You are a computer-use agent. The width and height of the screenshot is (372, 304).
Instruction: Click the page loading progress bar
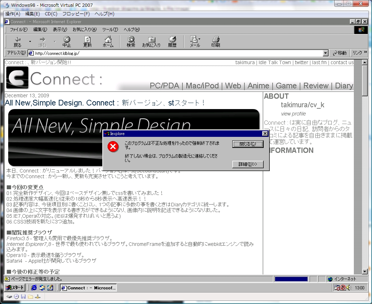291,279
